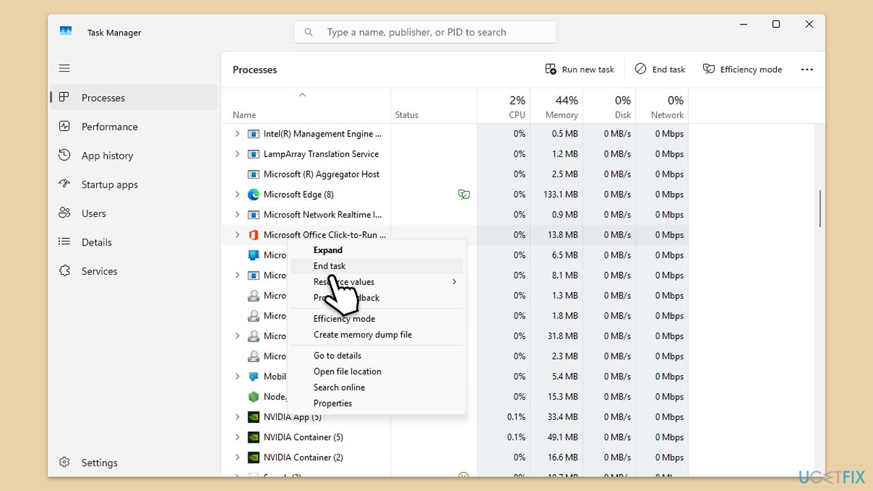Click the Settings gear icon

(x=64, y=462)
